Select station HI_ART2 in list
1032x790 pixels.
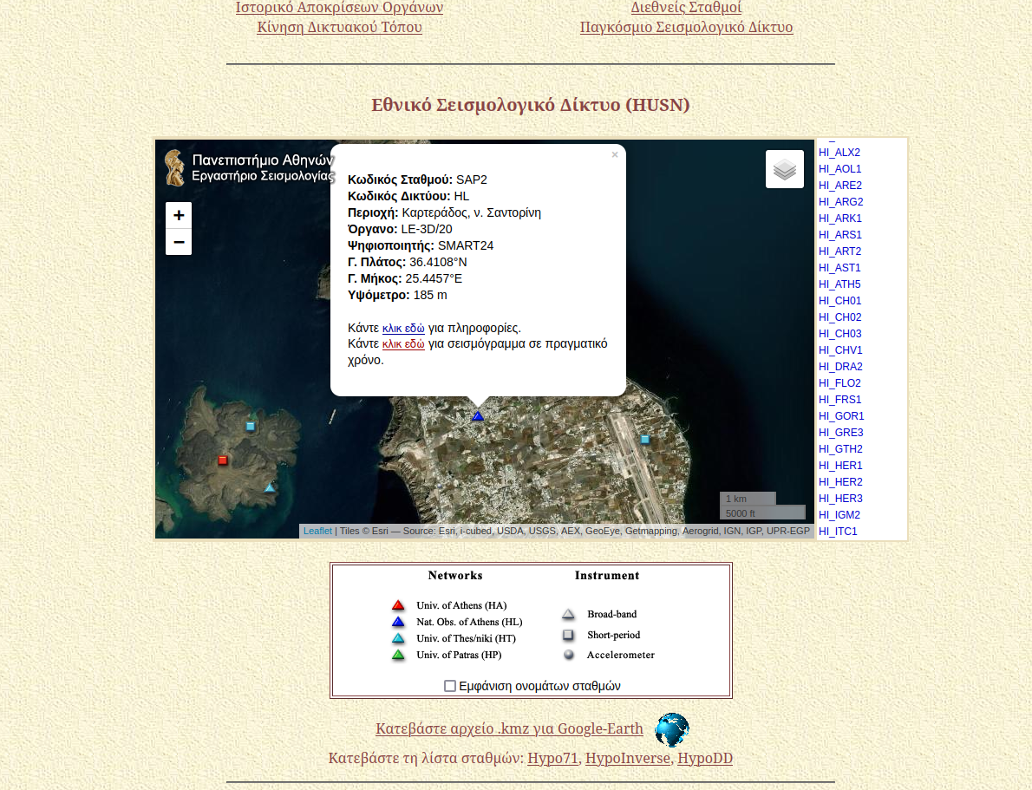pos(839,251)
